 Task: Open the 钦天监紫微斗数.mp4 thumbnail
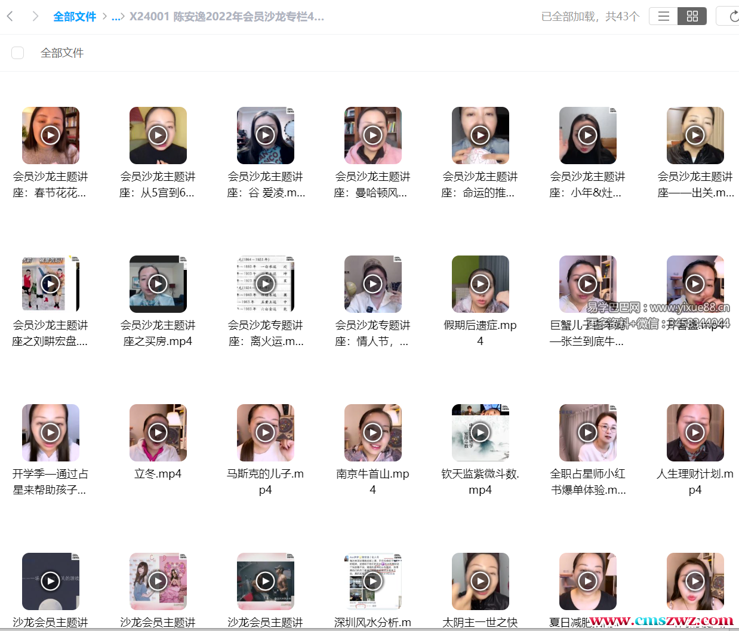coord(480,432)
